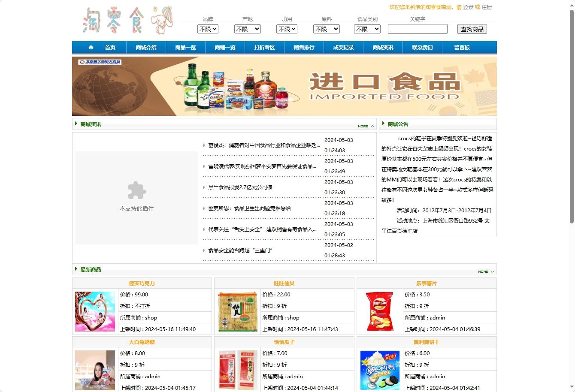Select the 留言板 navigation item

(x=462, y=47)
